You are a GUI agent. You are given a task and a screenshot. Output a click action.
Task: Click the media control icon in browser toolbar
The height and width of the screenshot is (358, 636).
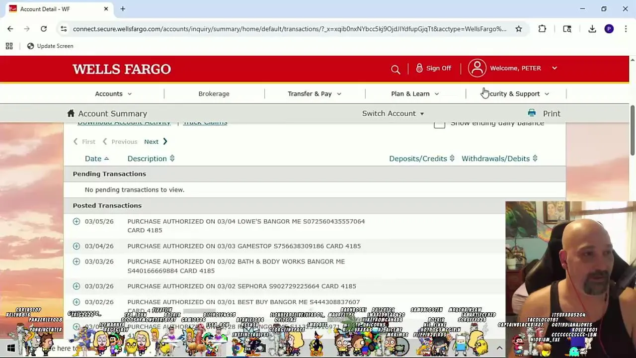tap(567, 29)
